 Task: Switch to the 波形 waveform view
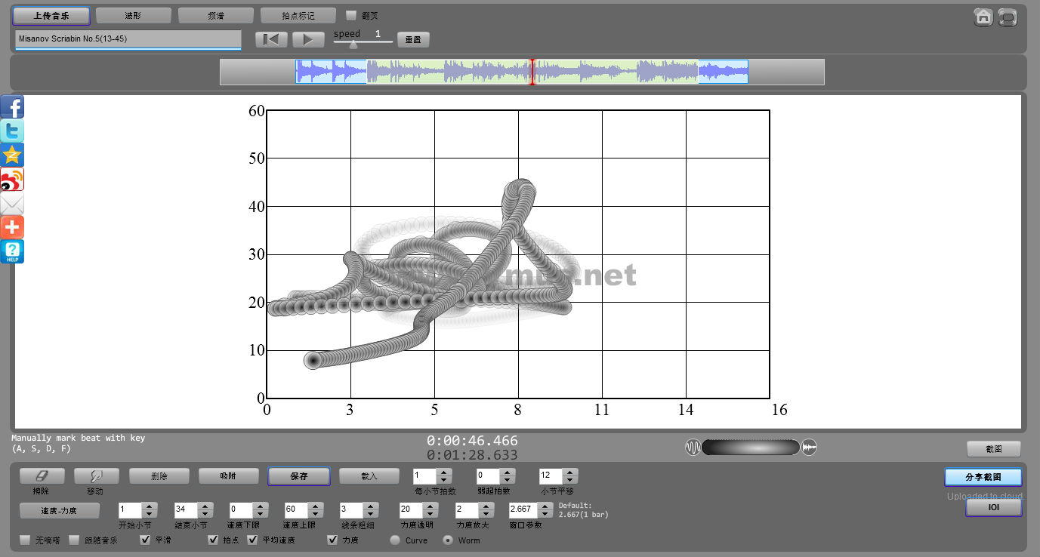click(133, 15)
